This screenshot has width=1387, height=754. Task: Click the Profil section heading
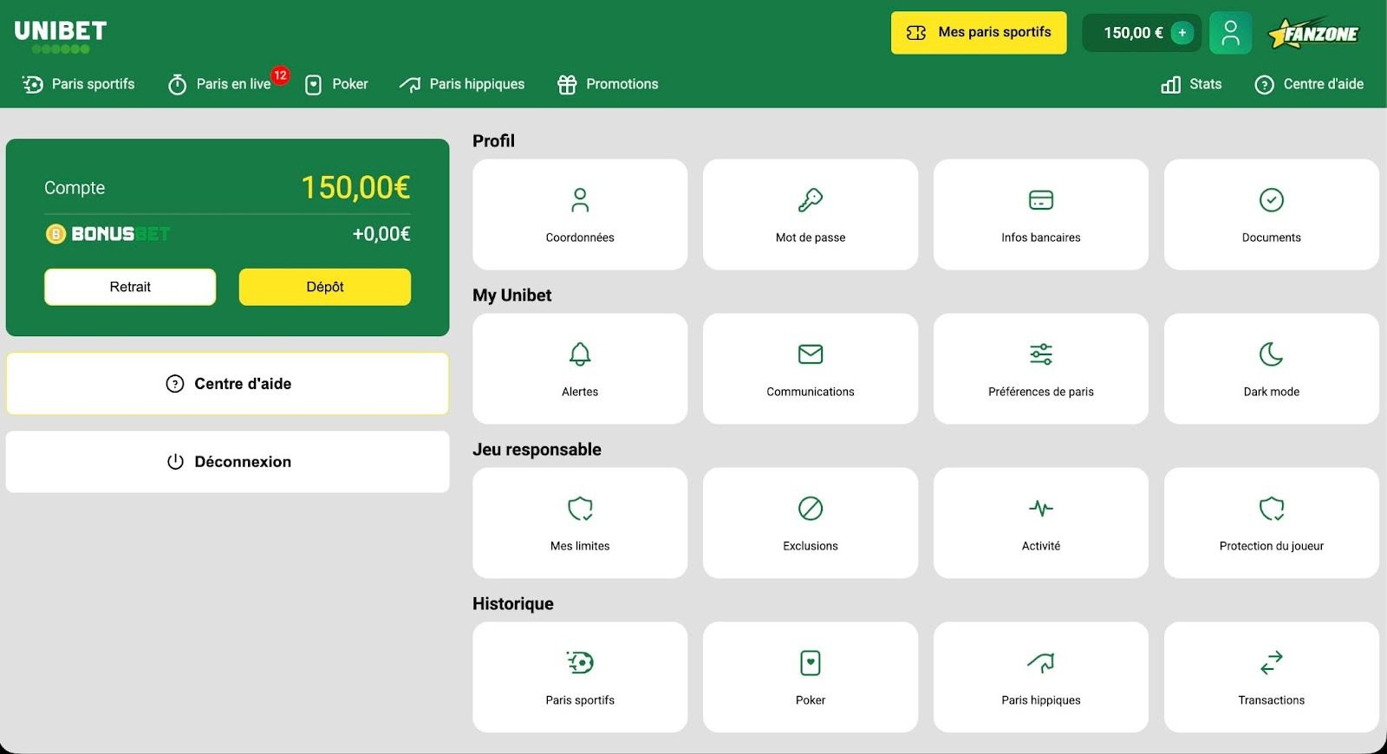pyautogui.click(x=493, y=141)
